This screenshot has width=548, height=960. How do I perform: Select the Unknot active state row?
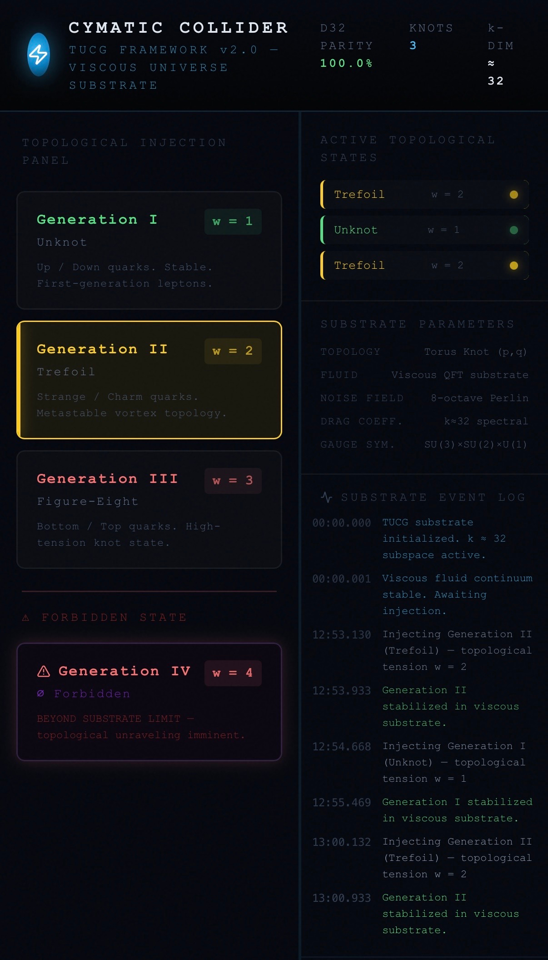(x=424, y=230)
